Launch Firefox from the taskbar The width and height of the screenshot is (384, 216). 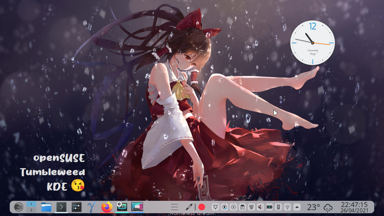pos(107,207)
